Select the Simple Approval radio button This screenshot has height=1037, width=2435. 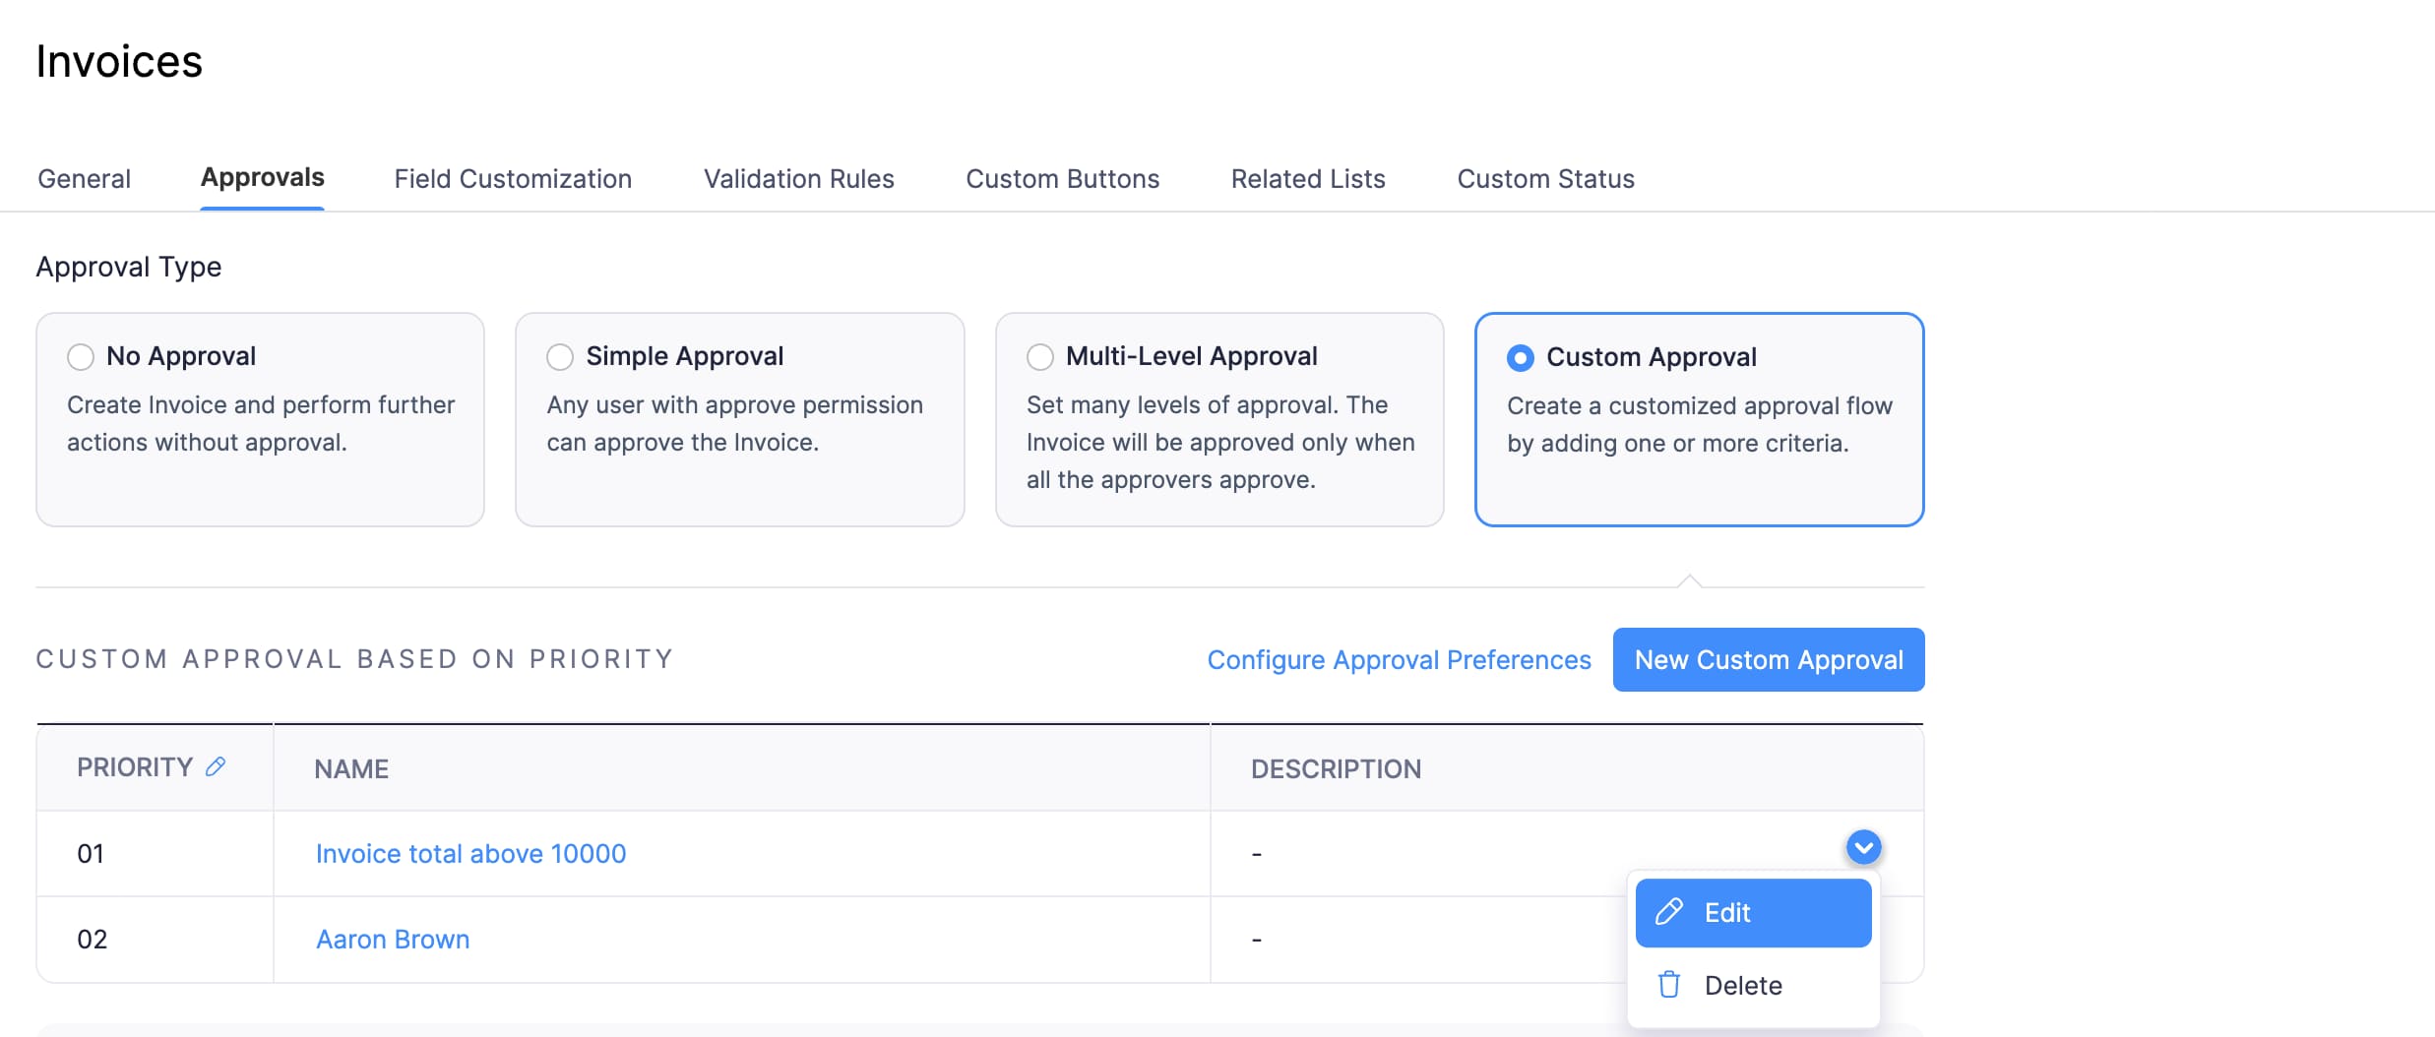pyautogui.click(x=560, y=356)
